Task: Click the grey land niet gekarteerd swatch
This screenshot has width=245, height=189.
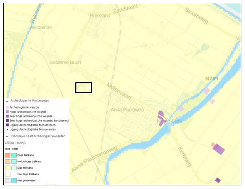Action: coord(8,180)
